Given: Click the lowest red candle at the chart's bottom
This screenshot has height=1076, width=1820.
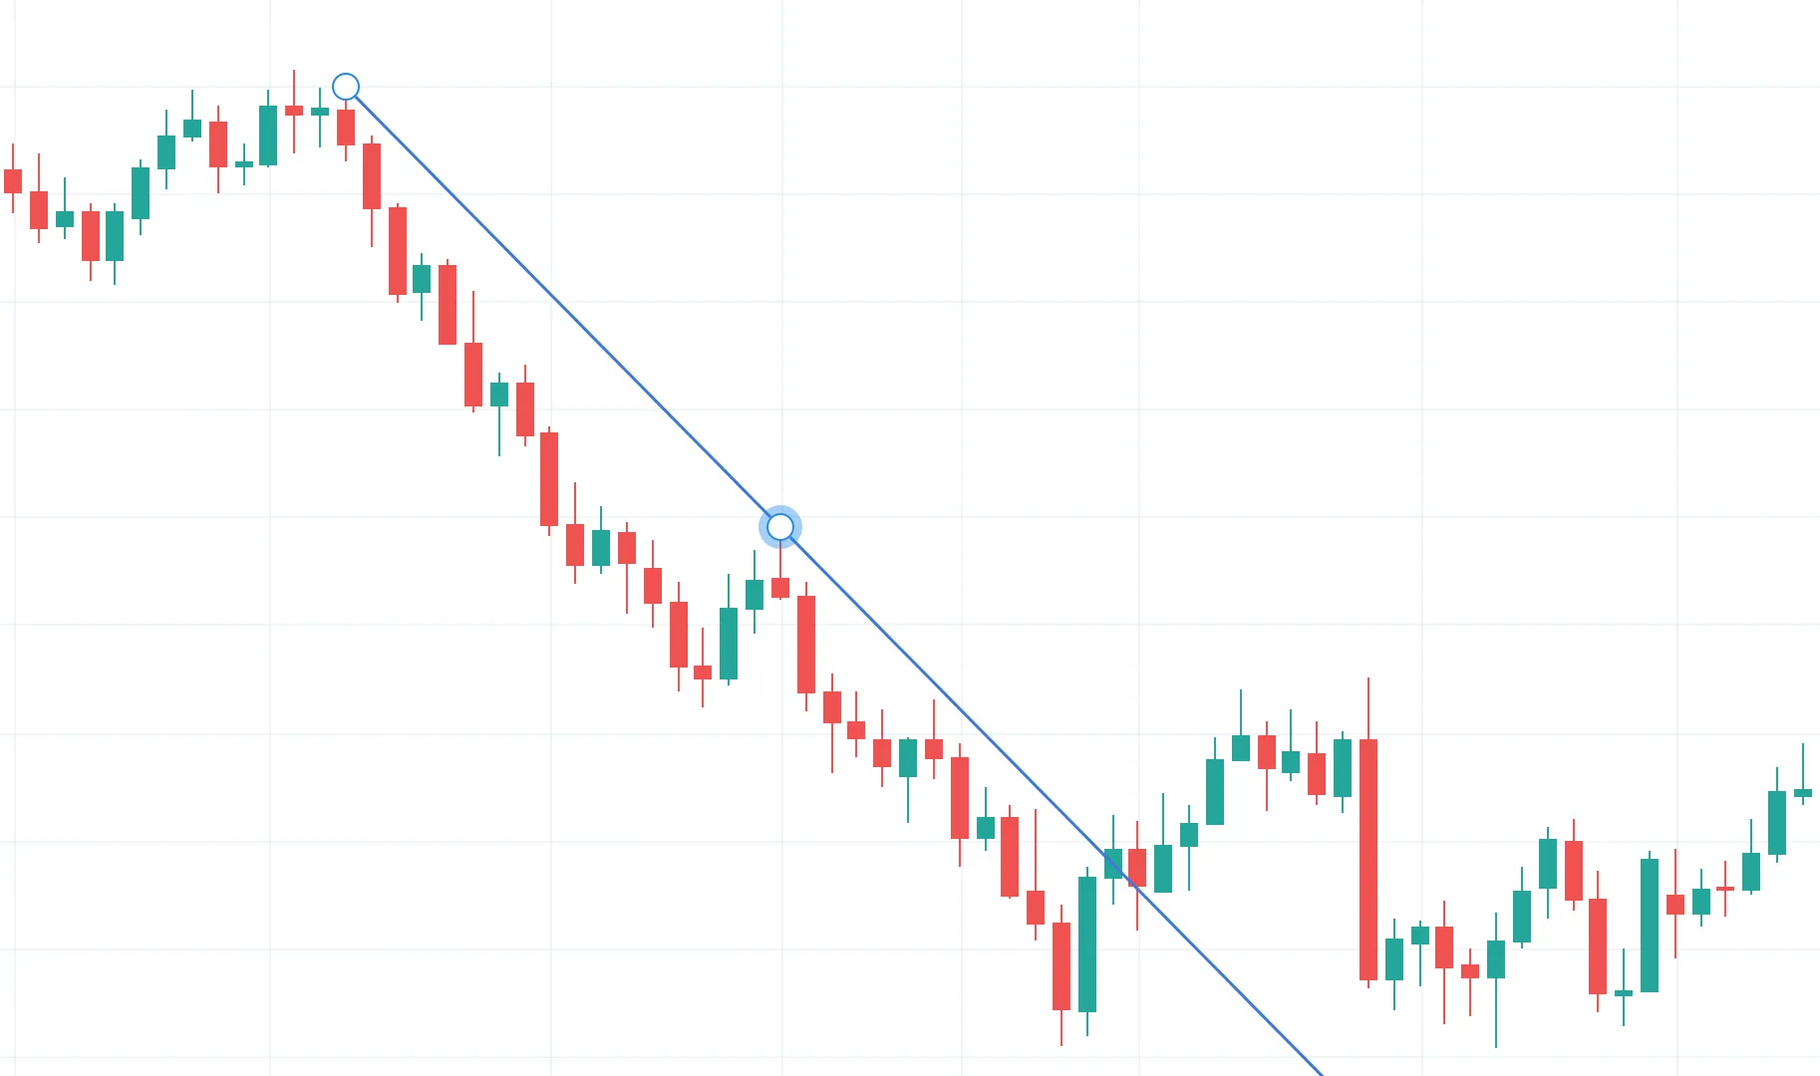Looking at the screenshot, I should coord(1062,965).
